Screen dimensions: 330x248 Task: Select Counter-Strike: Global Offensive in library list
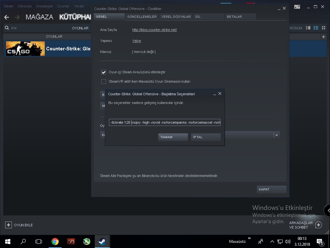[48, 49]
